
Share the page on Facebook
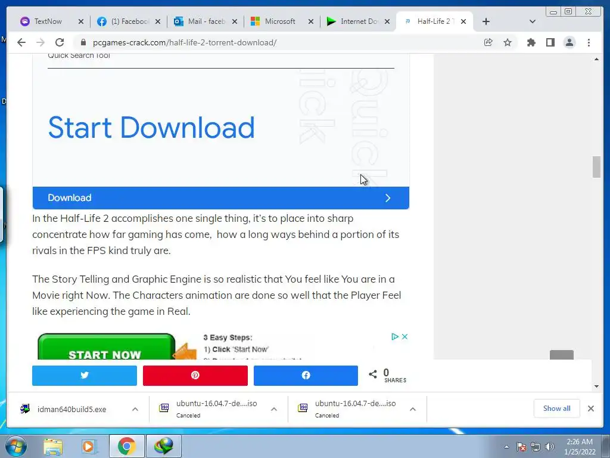point(306,376)
